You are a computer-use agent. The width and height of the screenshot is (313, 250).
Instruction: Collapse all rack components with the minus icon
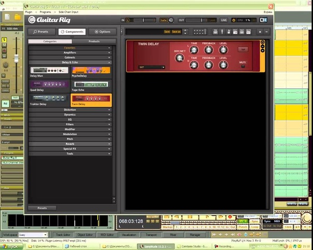pos(266,32)
